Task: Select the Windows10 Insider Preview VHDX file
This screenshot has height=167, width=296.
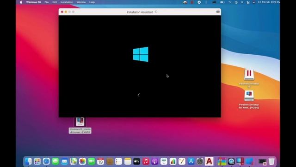Action: click(x=80, y=125)
